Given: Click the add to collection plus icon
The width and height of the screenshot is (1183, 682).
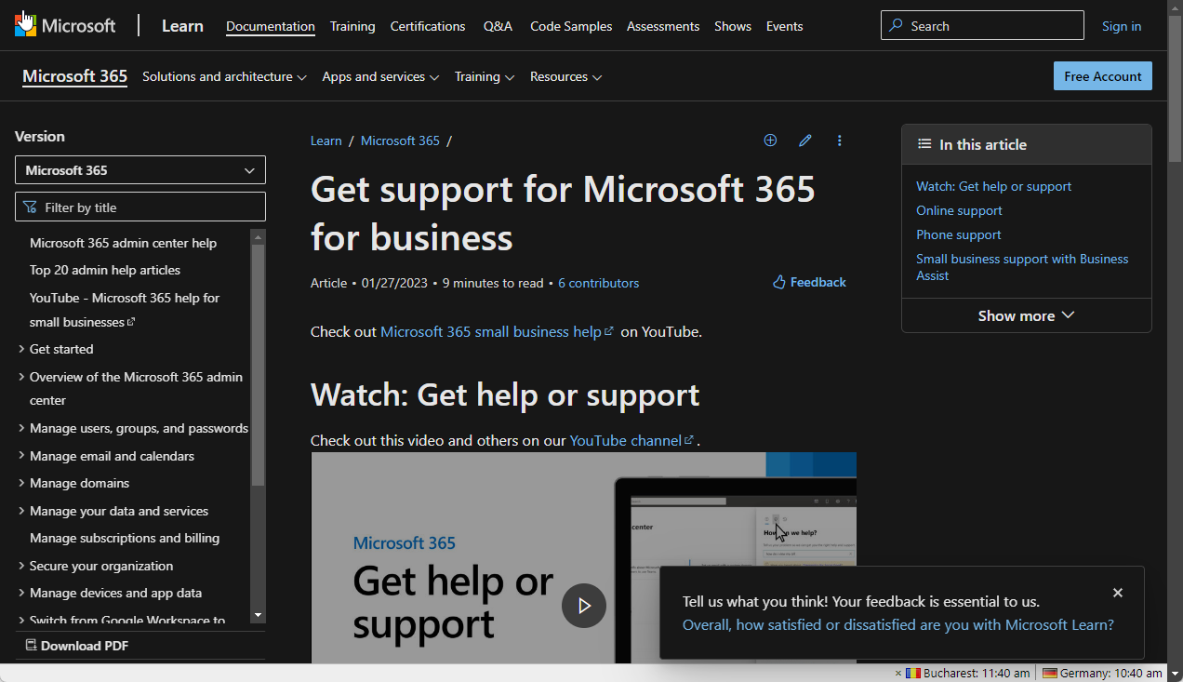Looking at the screenshot, I should (x=770, y=140).
